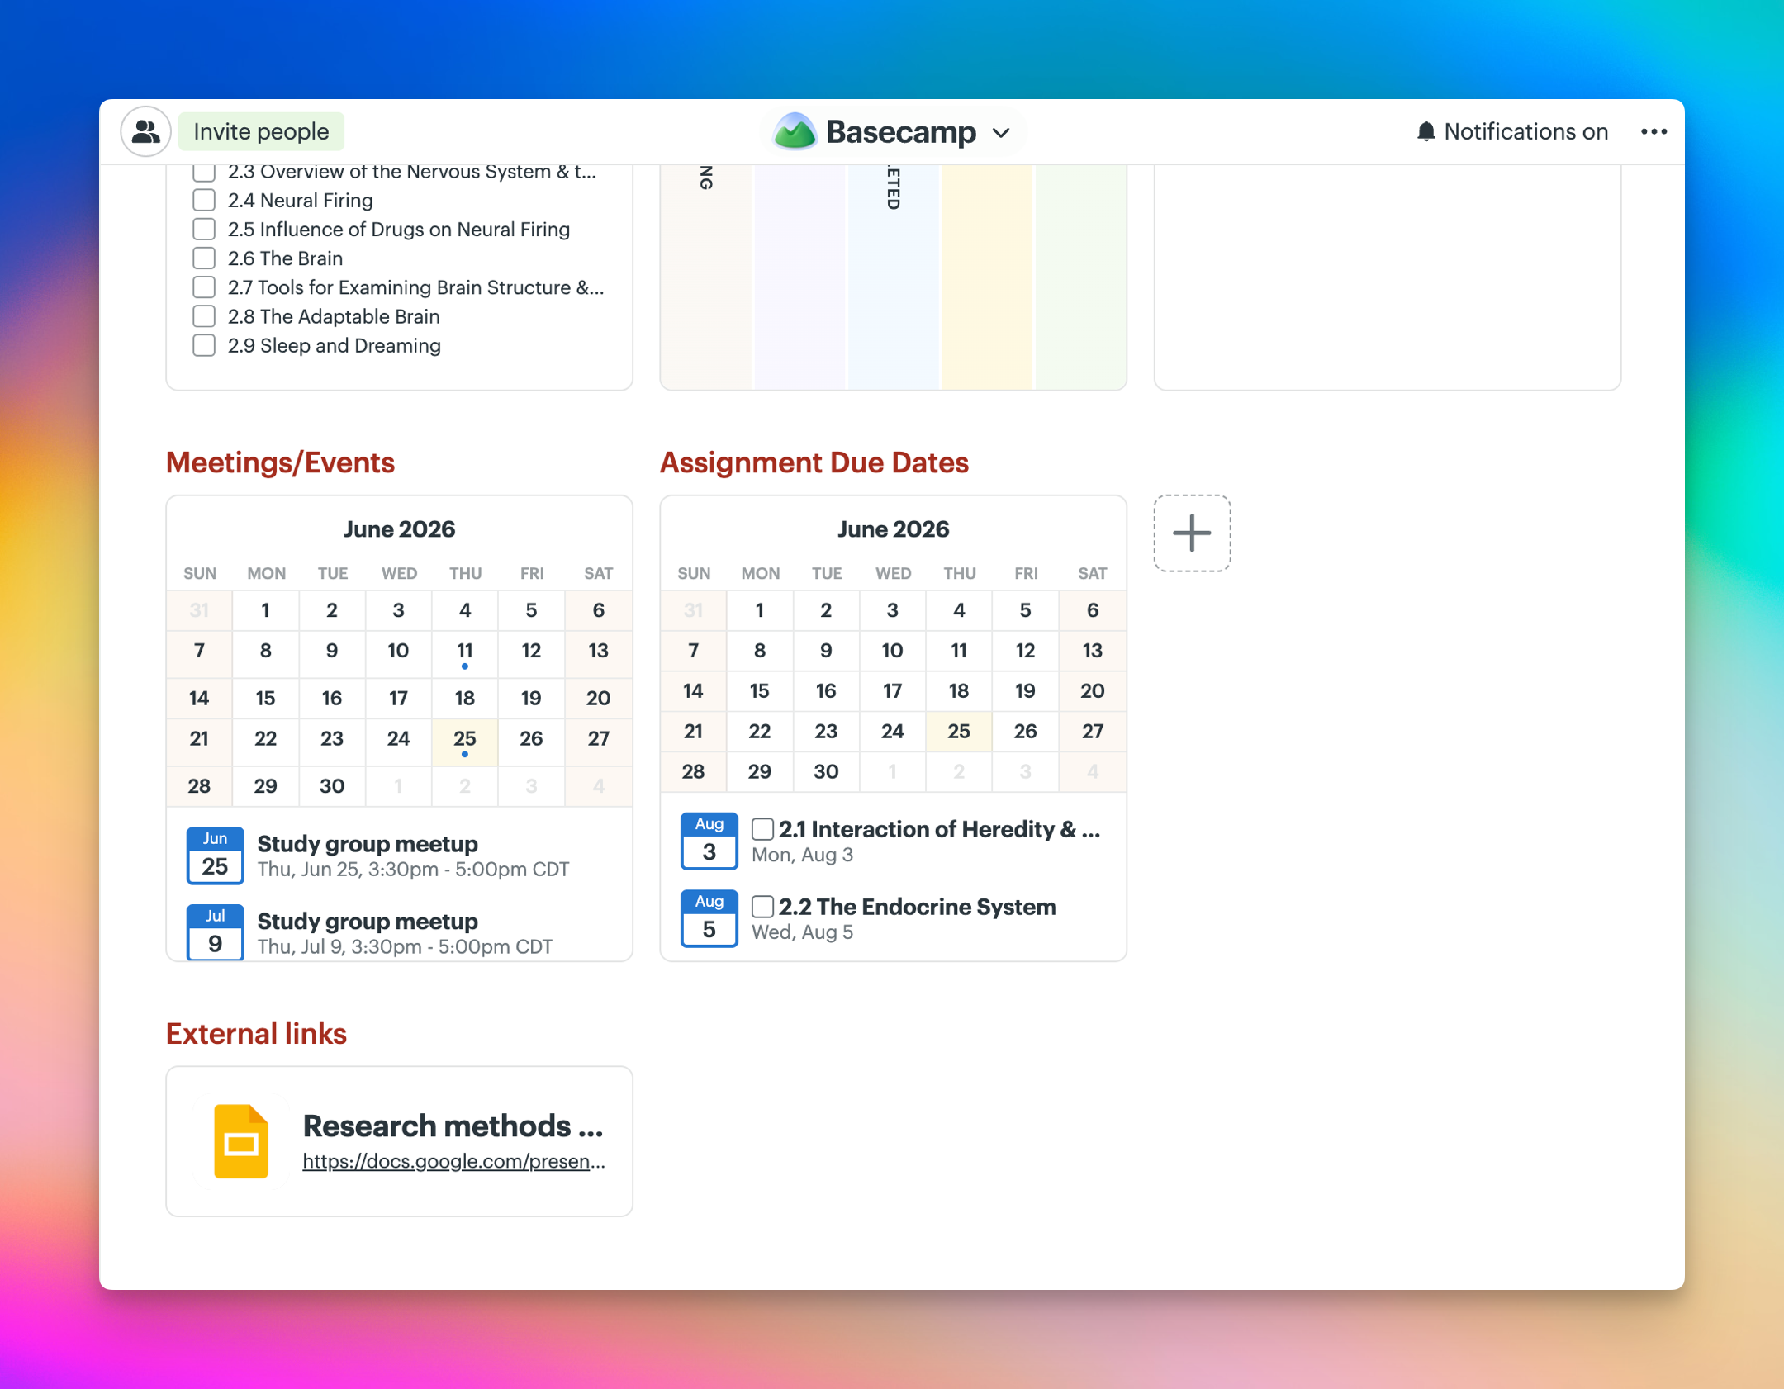This screenshot has width=1784, height=1389.
Task: Open Study group meetup on Jun 25
Action: pyautogui.click(x=368, y=844)
